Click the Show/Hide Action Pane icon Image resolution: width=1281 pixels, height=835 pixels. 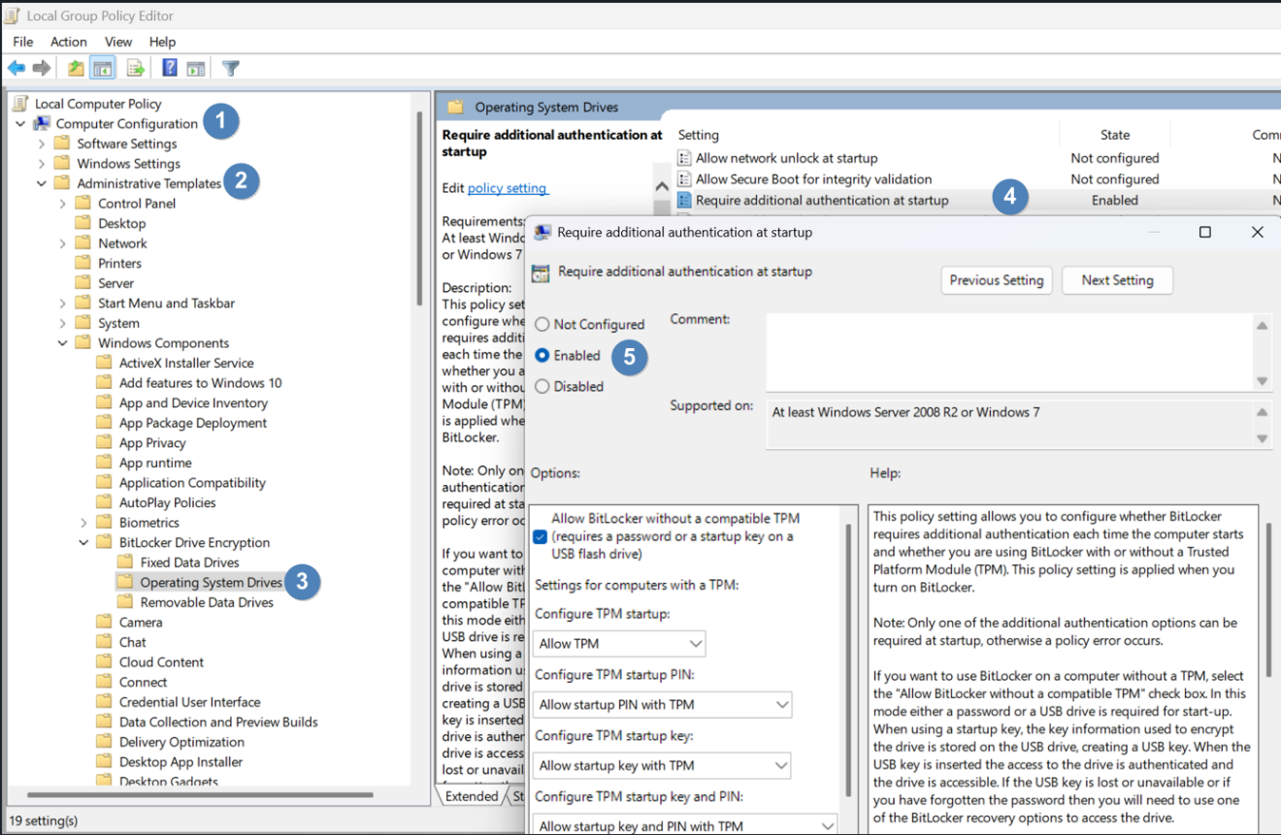tap(196, 68)
